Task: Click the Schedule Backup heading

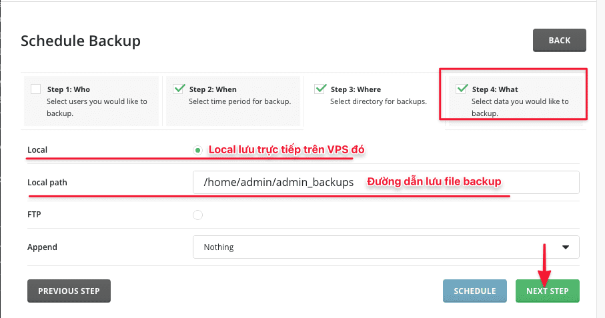Action: (81, 41)
